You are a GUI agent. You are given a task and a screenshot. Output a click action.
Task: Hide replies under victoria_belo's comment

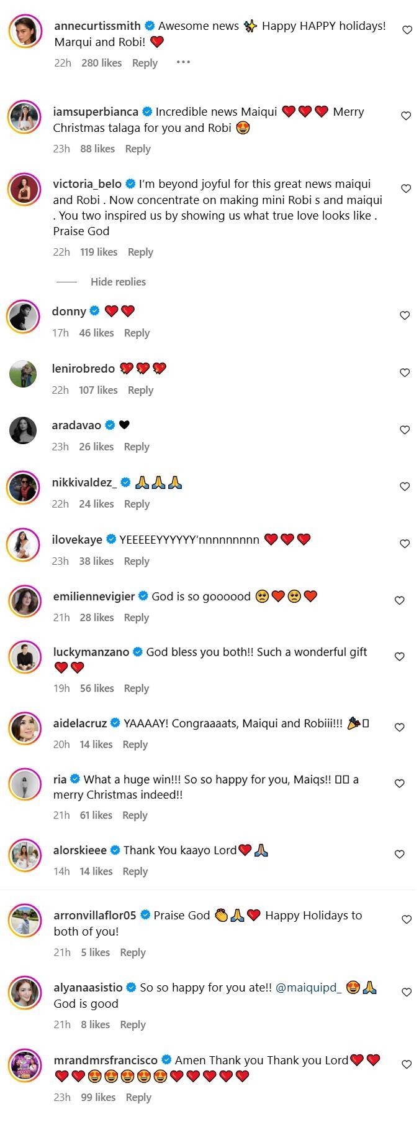118,282
